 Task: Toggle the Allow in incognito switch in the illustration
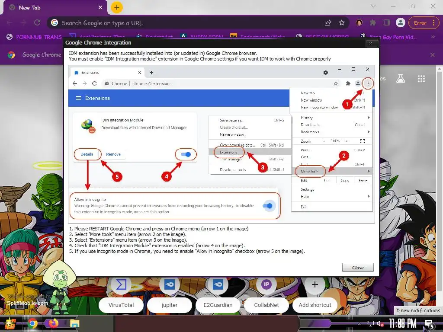(x=267, y=206)
